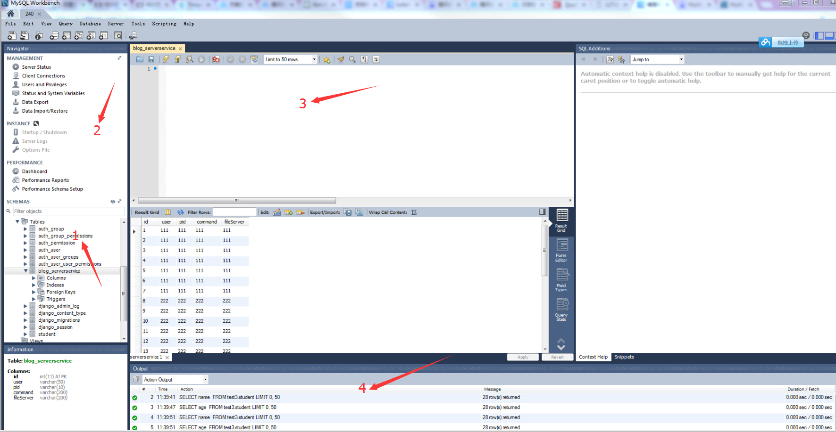Select the blog_serverservice query tab

[154, 48]
